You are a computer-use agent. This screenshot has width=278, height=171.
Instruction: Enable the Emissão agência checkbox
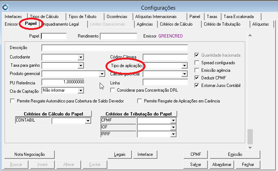pyautogui.click(x=197, y=70)
